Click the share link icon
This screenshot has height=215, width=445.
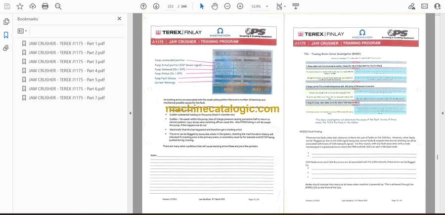coord(411,6)
